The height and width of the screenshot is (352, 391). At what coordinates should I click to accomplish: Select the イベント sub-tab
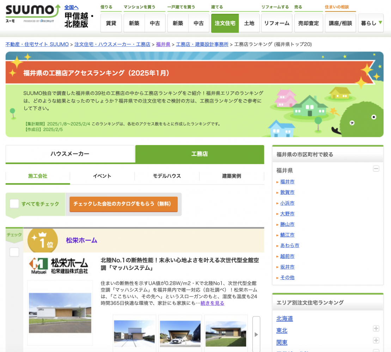102,176
